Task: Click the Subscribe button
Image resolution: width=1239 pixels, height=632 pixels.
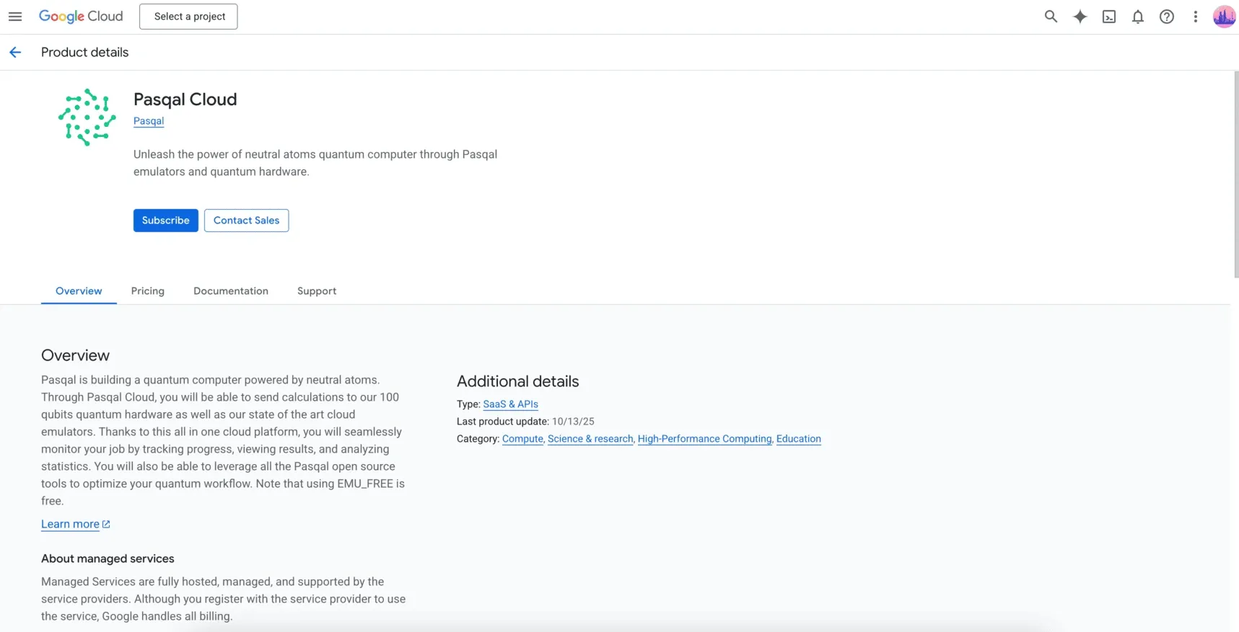Action: point(166,221)
